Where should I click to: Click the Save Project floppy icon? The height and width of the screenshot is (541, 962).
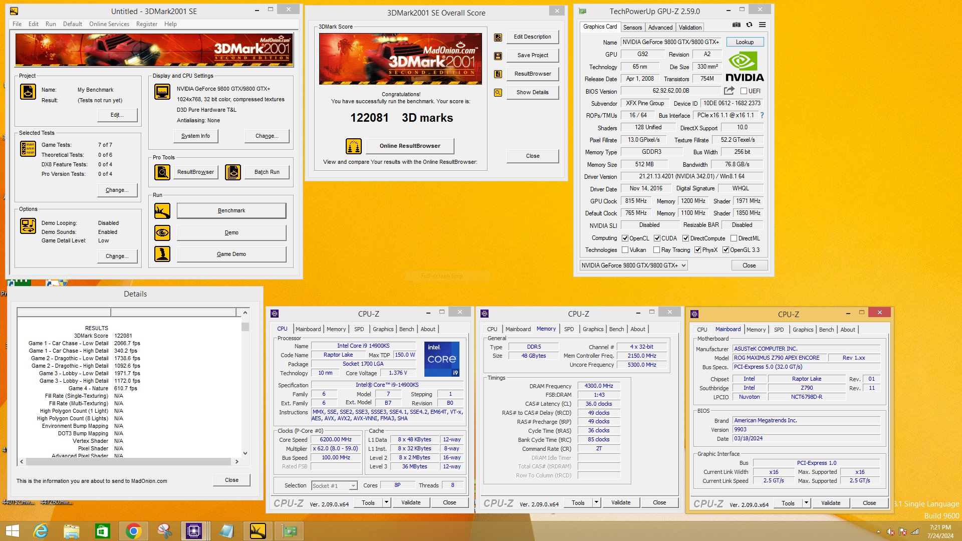498,56
